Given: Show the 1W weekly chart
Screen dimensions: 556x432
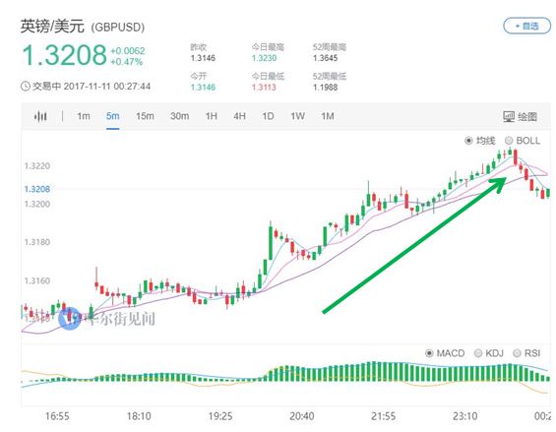Looking at the screenshot, I should coord(297,116).
